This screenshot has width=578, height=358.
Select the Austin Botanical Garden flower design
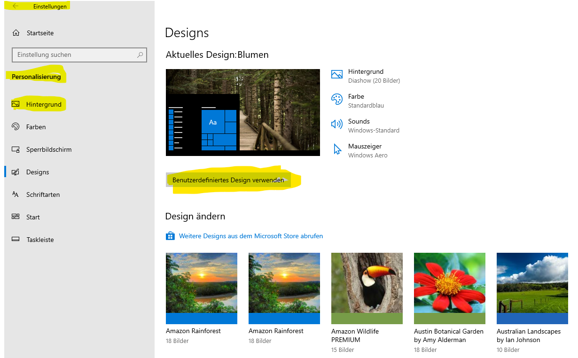coord(450,288)
